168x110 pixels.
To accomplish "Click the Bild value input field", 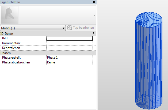I will click(x=69, y=38).
